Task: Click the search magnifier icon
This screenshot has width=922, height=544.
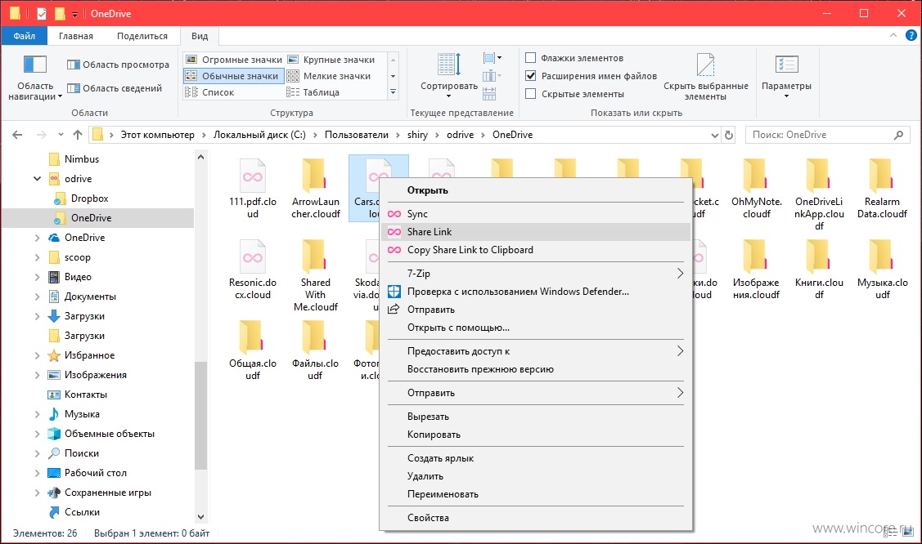Action: pyautogui.click(x=898, y=135)
